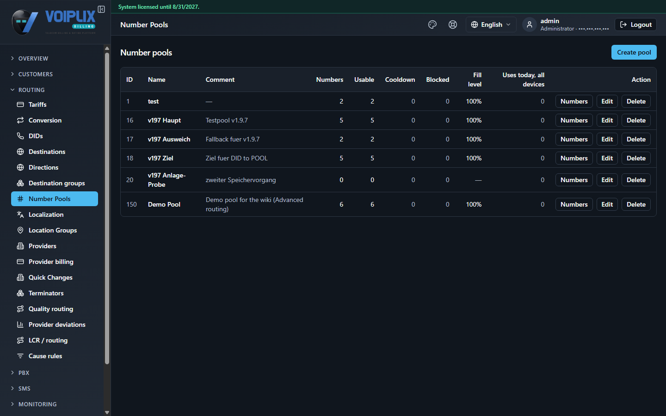Go to the Conversion page
The width and height of the screenshot is (666, 416).
tap(55, 120)
